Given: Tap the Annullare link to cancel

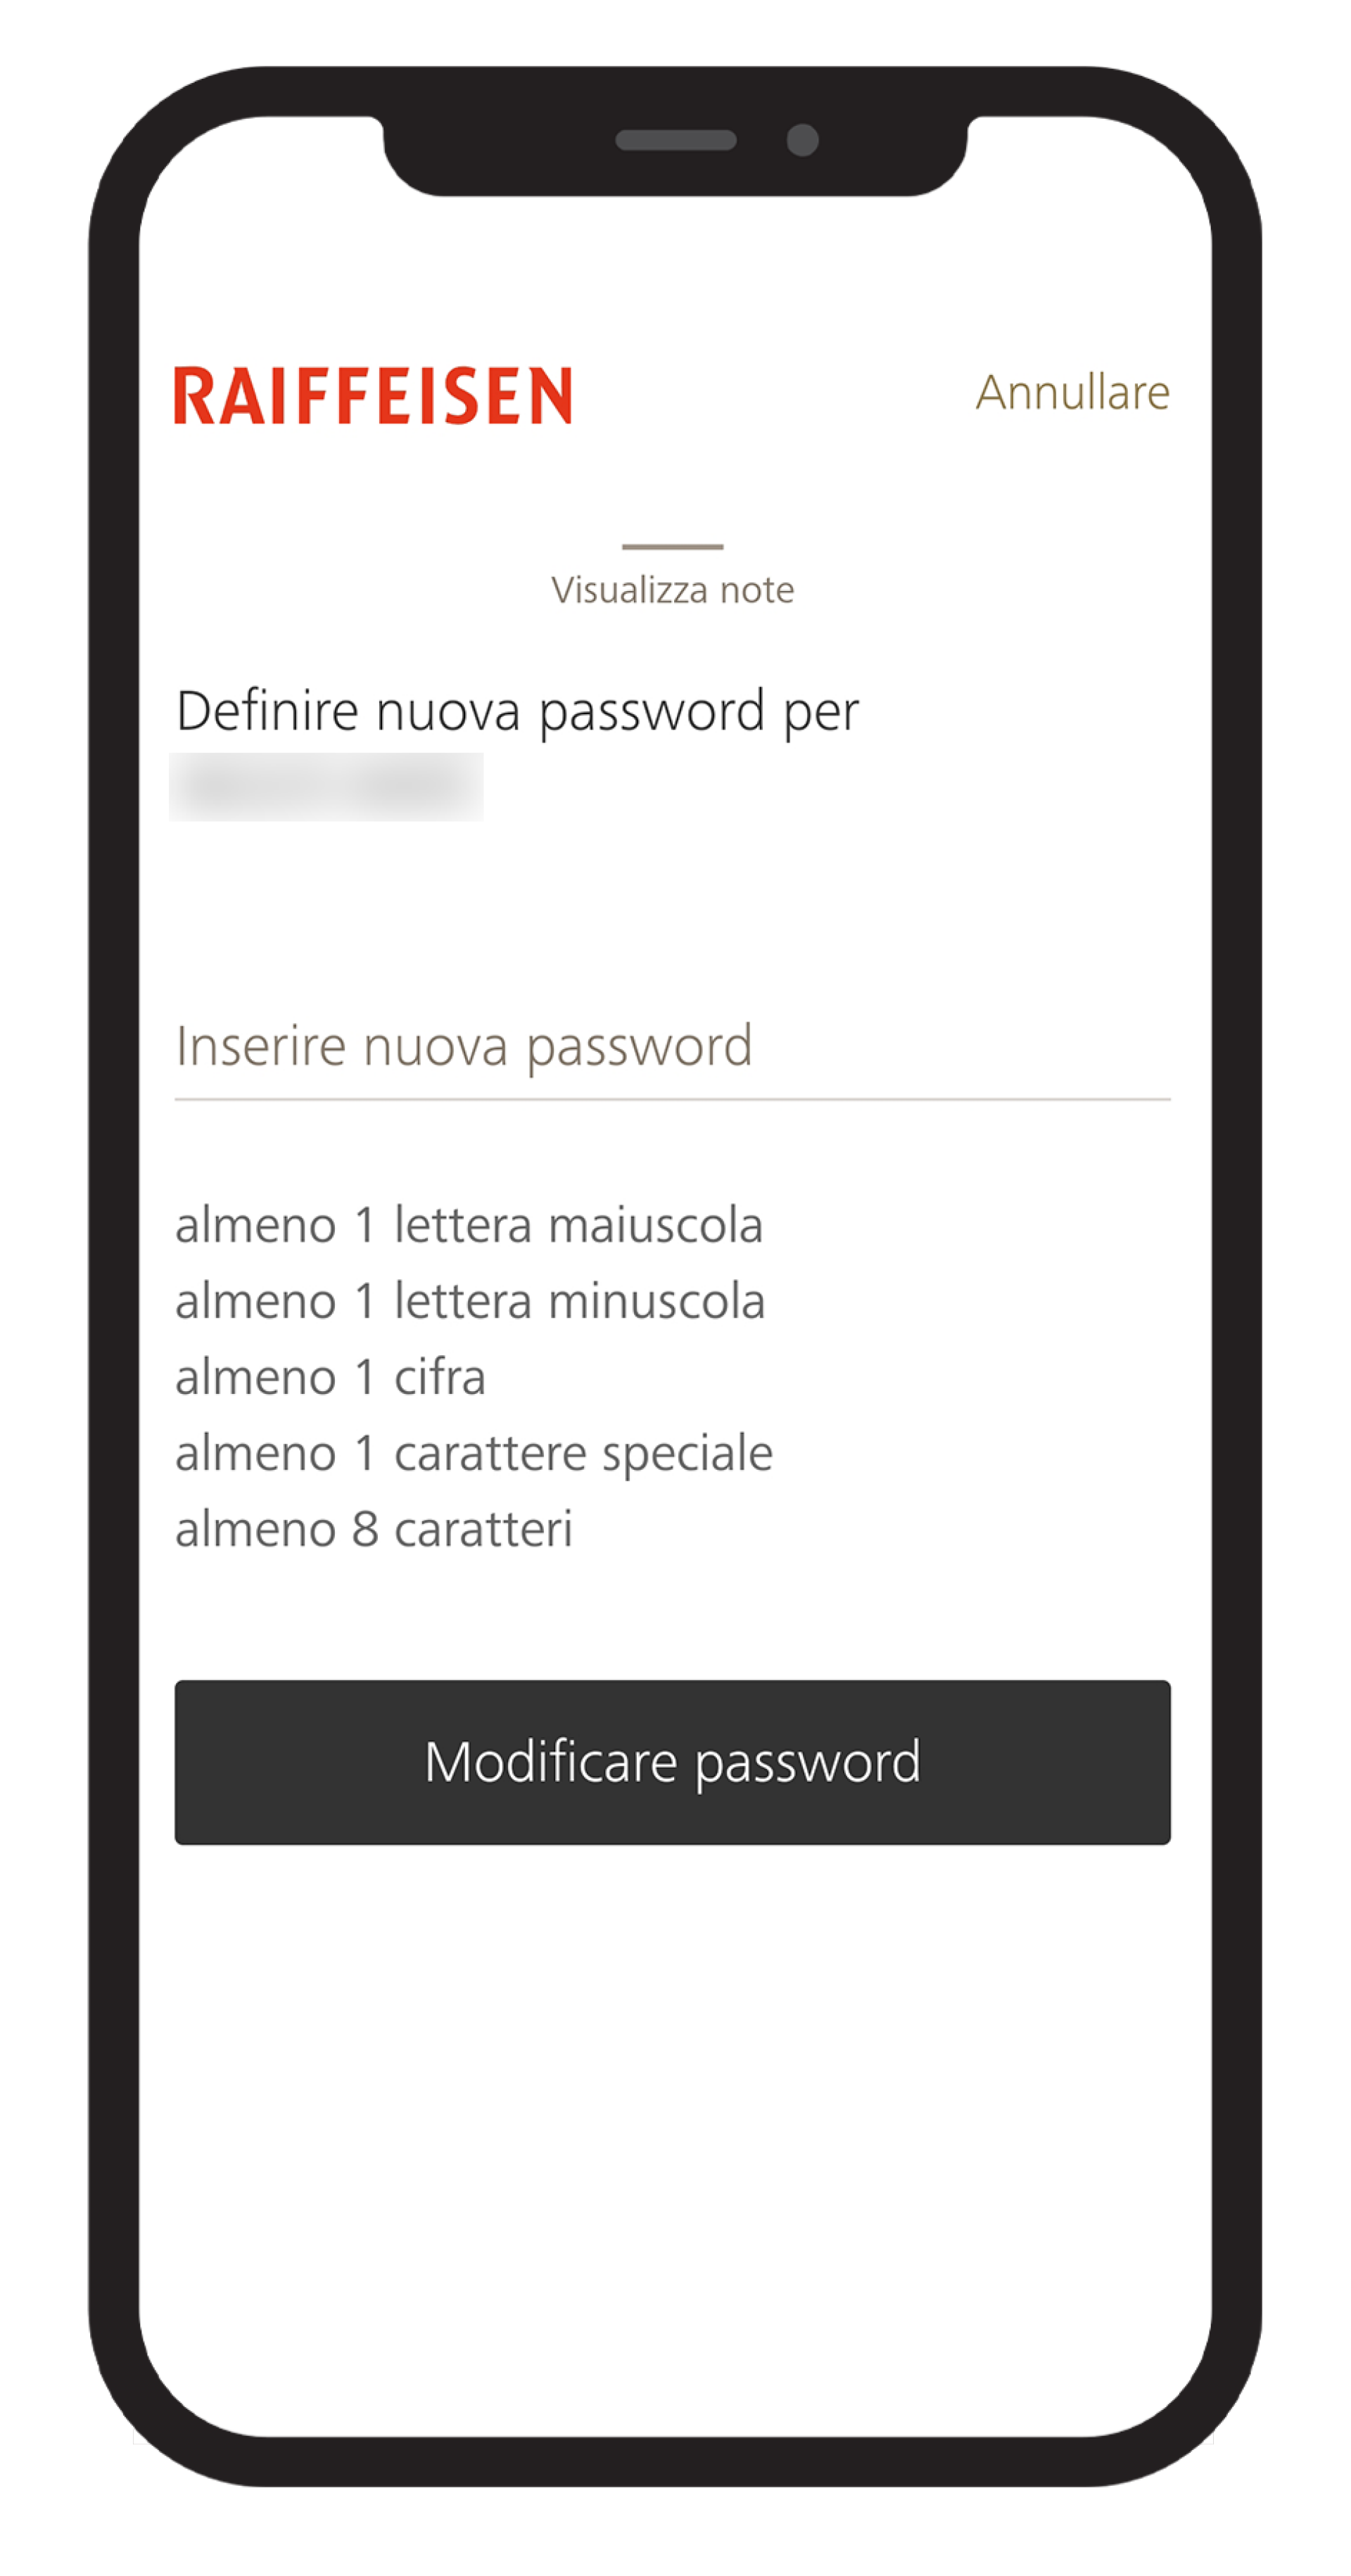Looking at the screenshot, I should coord(1072,392).
